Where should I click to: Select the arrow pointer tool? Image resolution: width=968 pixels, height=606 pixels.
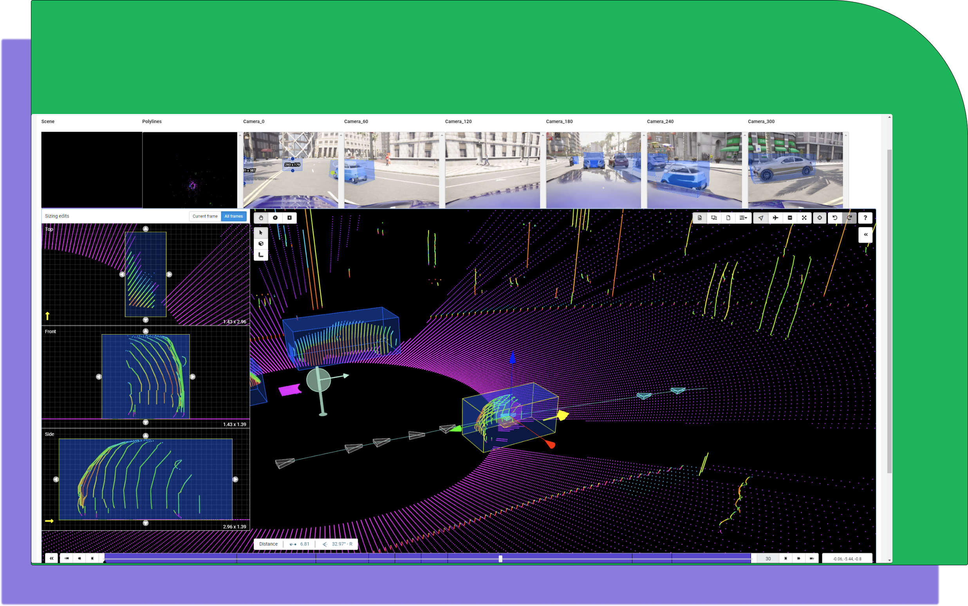(x=261, y=232)
